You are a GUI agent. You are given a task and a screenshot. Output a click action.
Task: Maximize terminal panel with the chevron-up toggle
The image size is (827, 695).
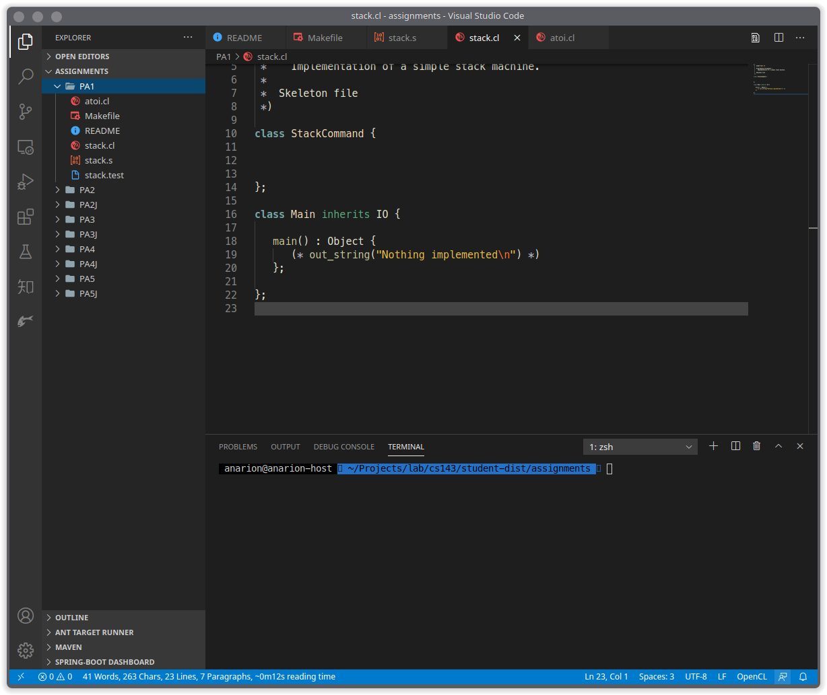point(779,446)
